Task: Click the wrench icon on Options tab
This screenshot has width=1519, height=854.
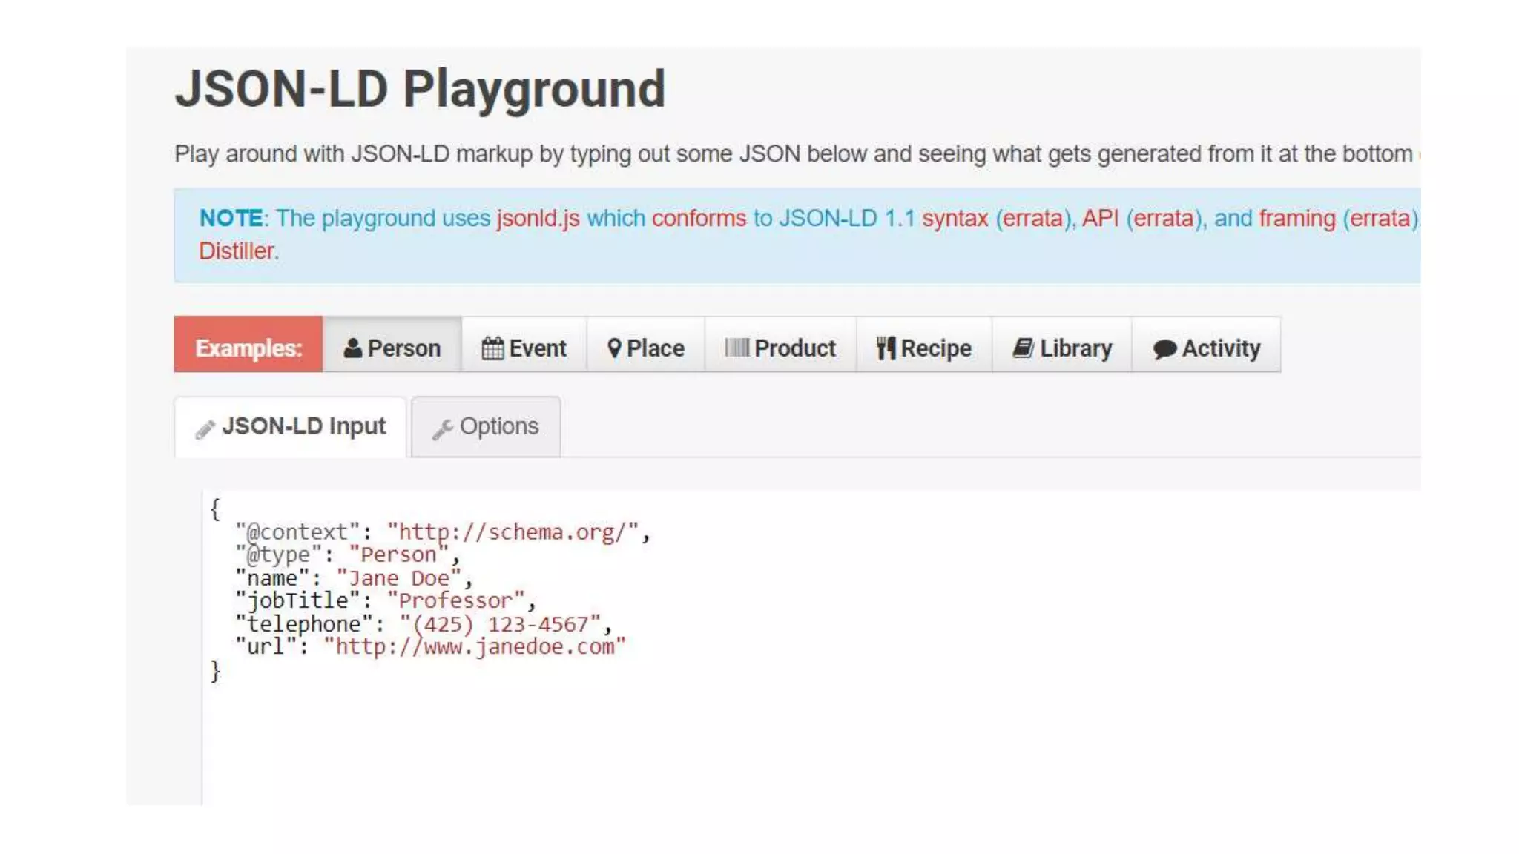Action: pos(442,429)
